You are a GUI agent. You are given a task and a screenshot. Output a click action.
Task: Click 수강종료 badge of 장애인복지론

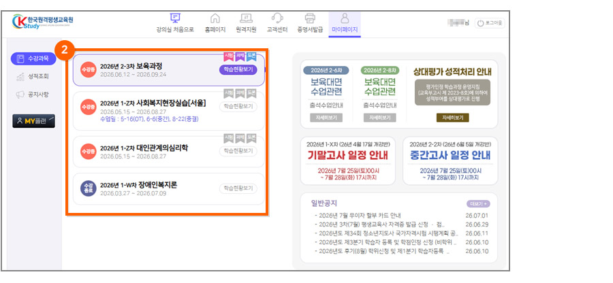tap(88, 188)
